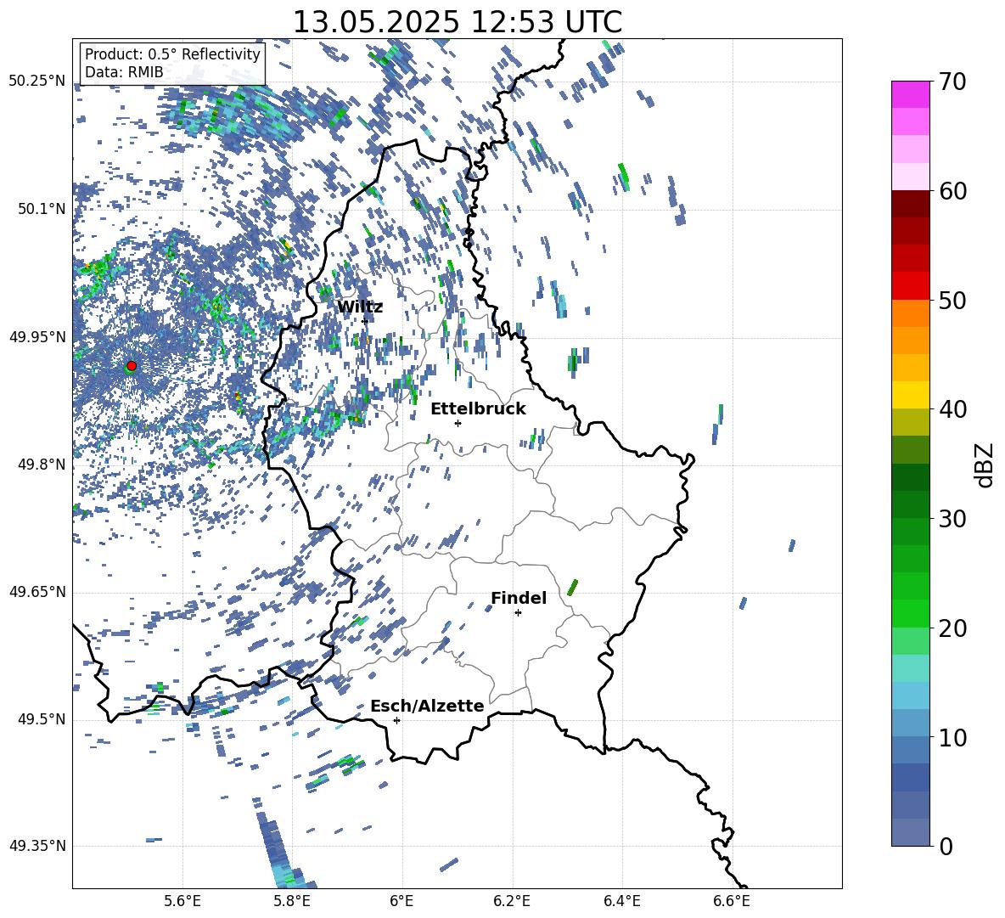Click the title 13.05.2025 12:53 UTC
The image size is (1005, 918).
(457, 22)
